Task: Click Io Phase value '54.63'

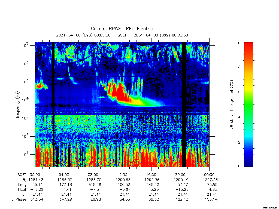Action: pyautogui.click(x=125, y=199)
